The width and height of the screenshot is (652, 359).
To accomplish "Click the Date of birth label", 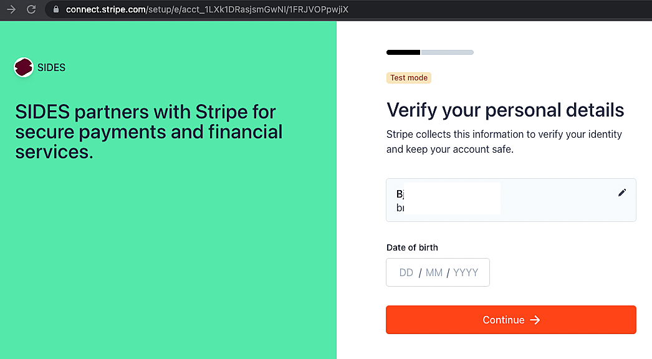I will pos(412,247).
